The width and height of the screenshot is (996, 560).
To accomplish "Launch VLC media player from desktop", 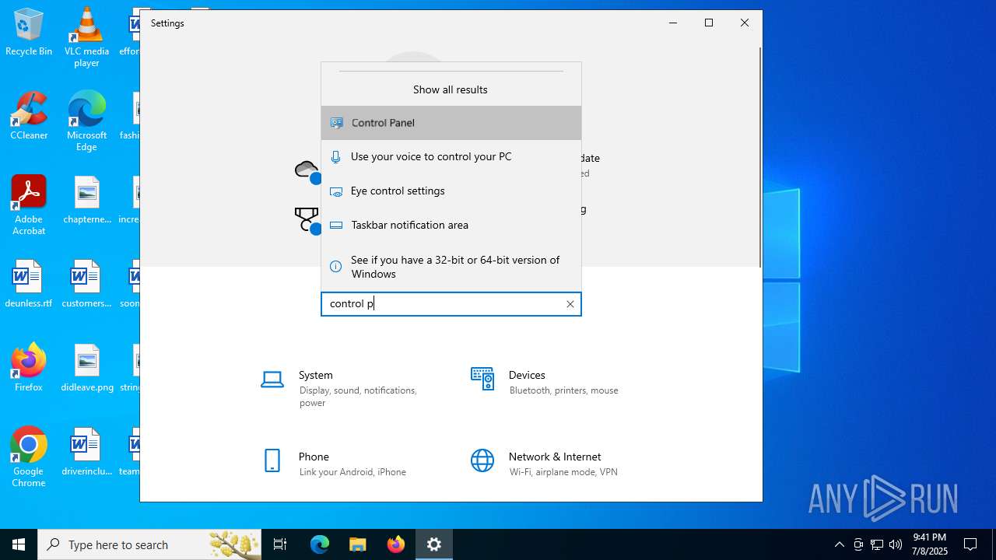I will 86,36.
